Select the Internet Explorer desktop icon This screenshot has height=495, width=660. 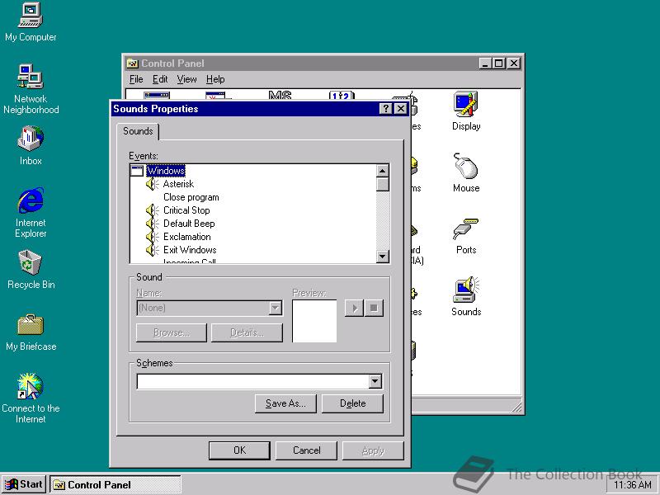click(x=31, y=213)
